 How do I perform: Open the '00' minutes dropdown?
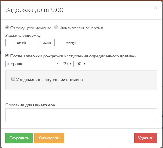click(x=81, y=64)
